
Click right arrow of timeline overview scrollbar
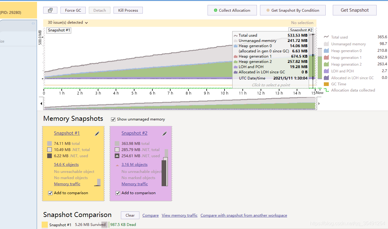tap(319, 104)
